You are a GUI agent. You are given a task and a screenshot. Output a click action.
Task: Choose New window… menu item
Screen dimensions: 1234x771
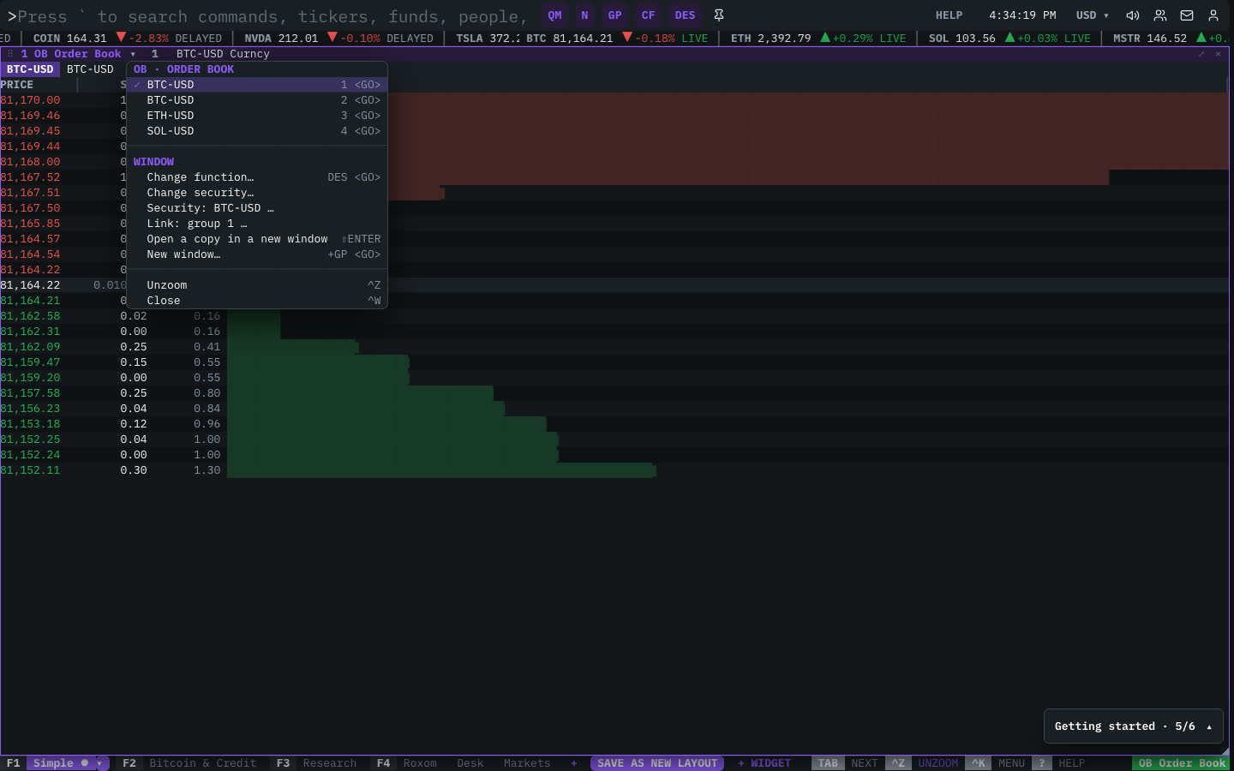(257, 254)
